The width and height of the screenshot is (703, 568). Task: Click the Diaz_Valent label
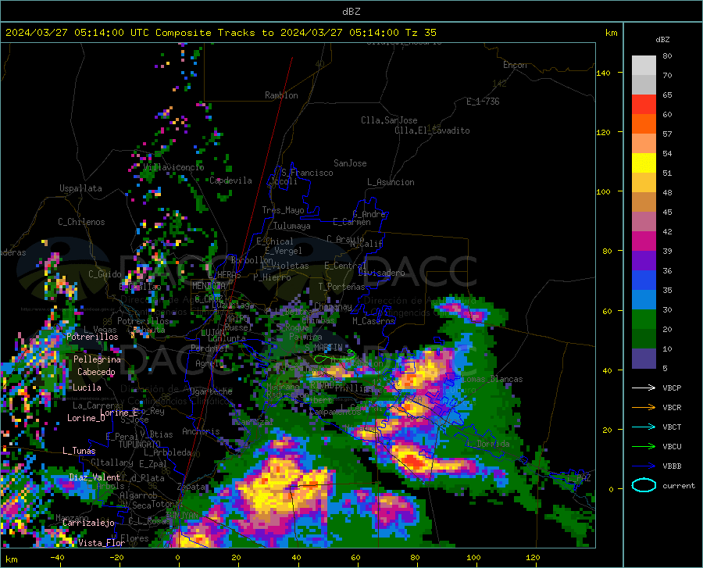point(95,477)
